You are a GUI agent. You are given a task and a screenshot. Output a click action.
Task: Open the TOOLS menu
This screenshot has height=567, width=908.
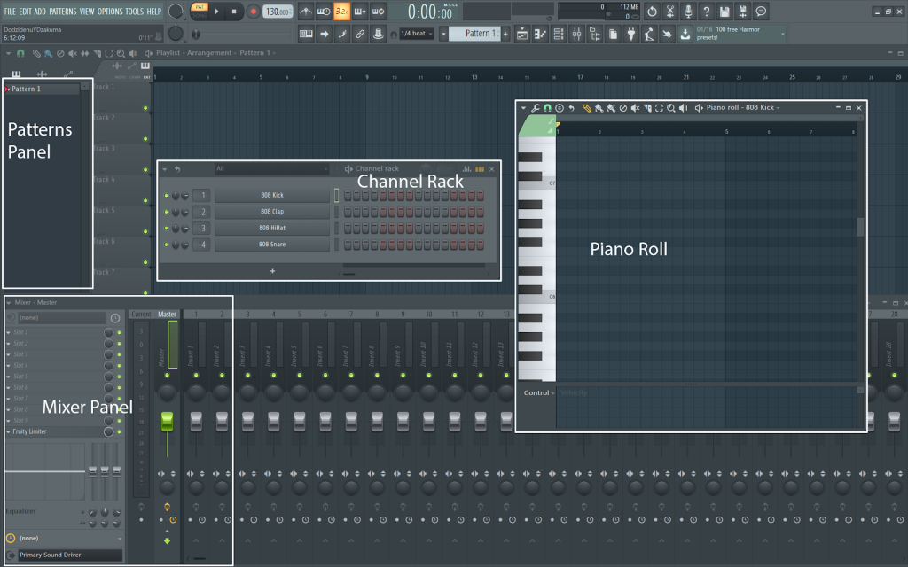(135, 11)
